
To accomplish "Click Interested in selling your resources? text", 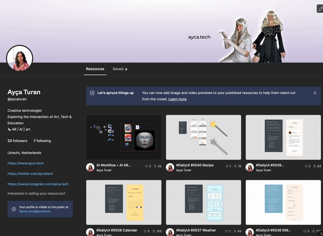I will 36,194.
